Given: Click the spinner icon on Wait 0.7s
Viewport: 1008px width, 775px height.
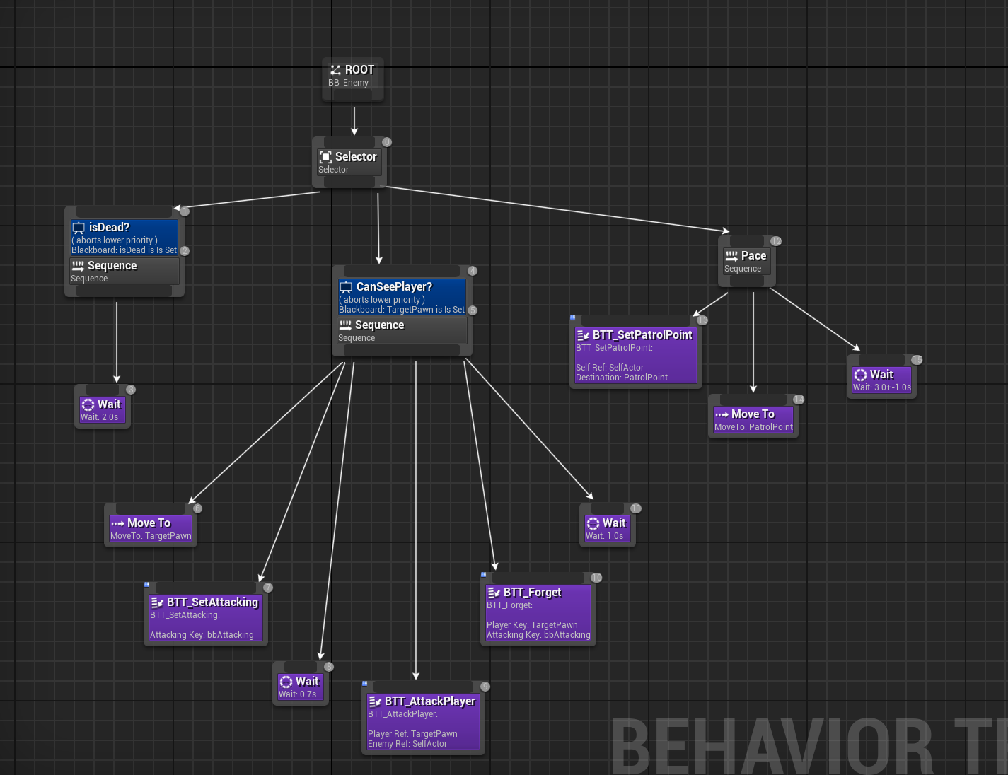Looking at the screenshot, I should coord(286,682).
